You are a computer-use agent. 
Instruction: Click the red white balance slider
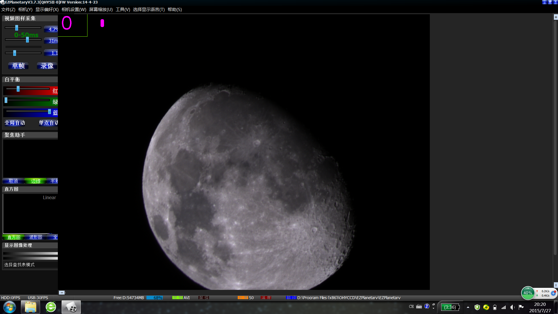tap(18, 89)
